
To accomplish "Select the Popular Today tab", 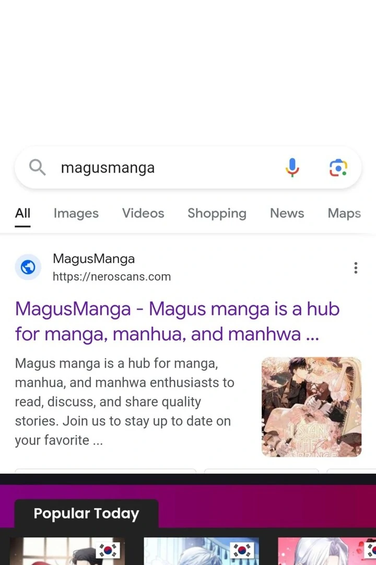I will point(86,514).
